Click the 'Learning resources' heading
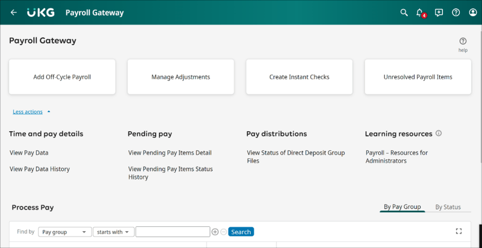The height and width of the screenshot is (248, 482). coord(399,134)
